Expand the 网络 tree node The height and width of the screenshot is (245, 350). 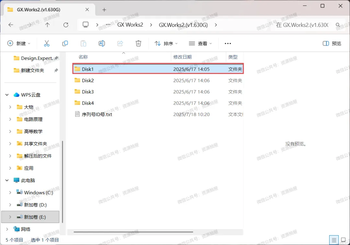(7, 229)
